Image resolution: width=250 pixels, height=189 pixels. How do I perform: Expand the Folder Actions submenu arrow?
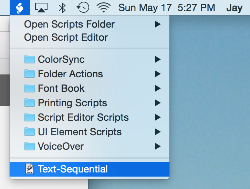click(x=158, y=74)
